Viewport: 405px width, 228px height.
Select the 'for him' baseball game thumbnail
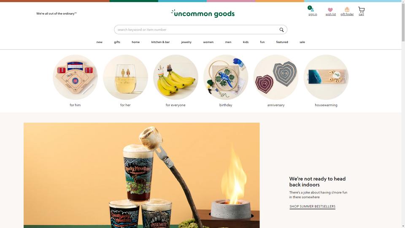click(x=75, y=77)
